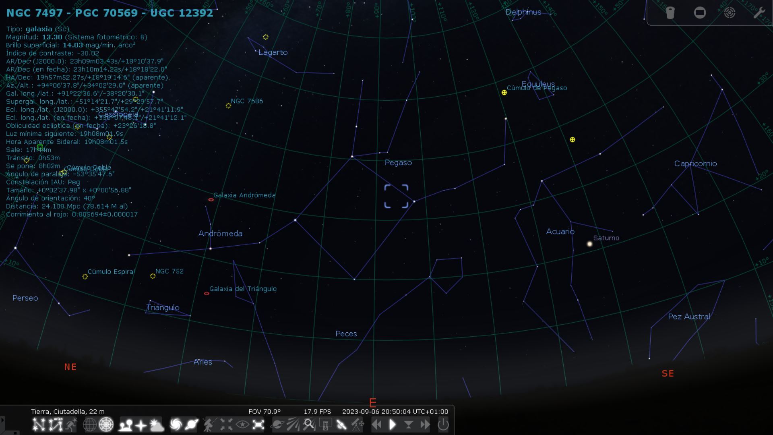Select the NGC 752 cluster marker
The image size is (773, 435).
[153, 276]
